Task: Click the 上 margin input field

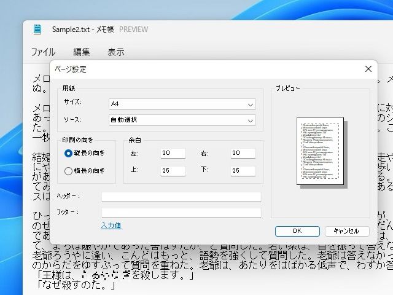Action: point(173,171)
